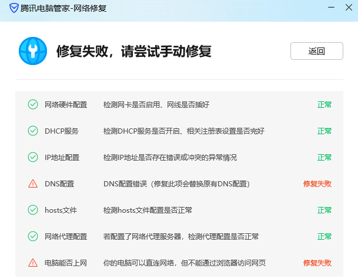Screen dimensions: 358x279
Task: Click description 检测网卡是否启用、网线是否插好
Action: (x=156, y=105)
